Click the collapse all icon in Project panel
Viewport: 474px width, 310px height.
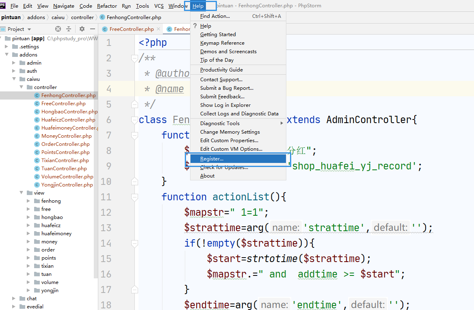click(x=69, y=29)
